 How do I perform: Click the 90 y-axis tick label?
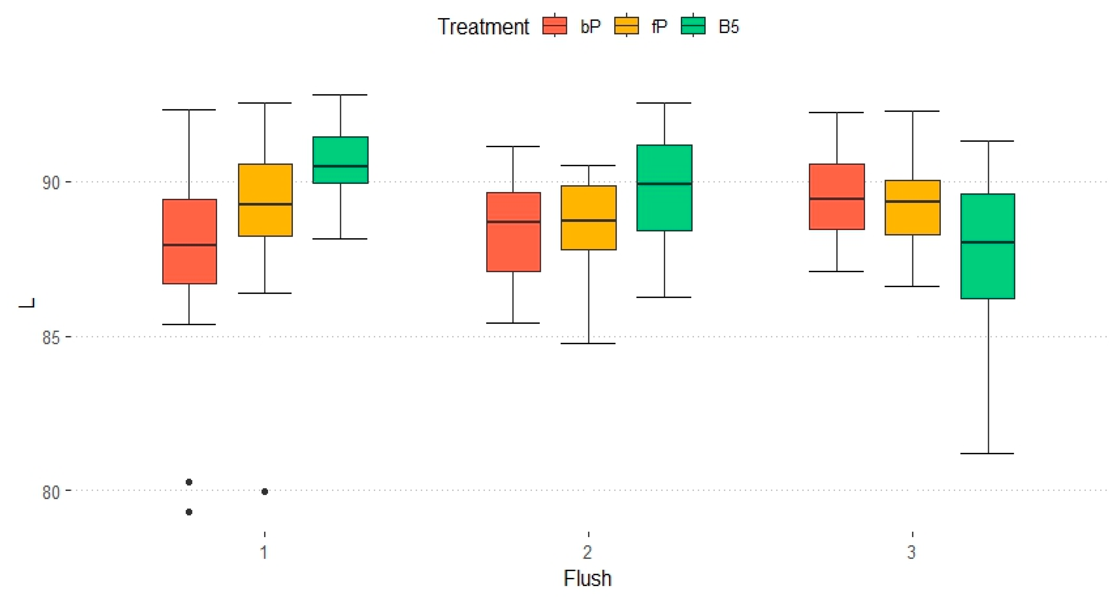[x=51, y=183]
